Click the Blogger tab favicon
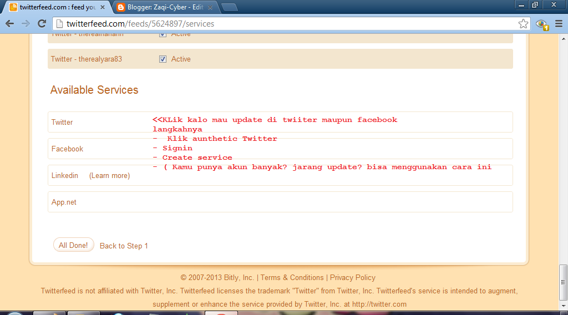The image size is (568, 315). pos(121,7)
